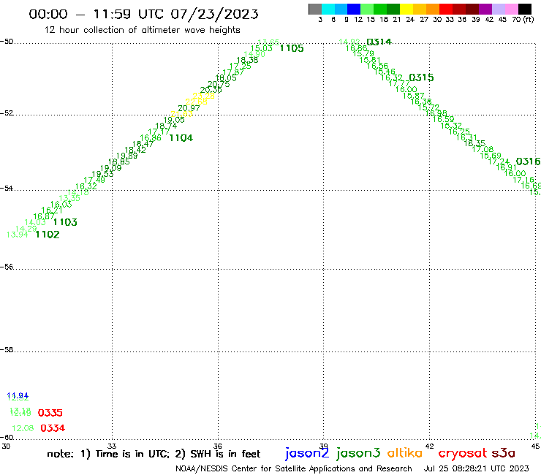Screen dimensions: 541x475
Task: Select the bright red legend swatch
Action: [446, 9]
